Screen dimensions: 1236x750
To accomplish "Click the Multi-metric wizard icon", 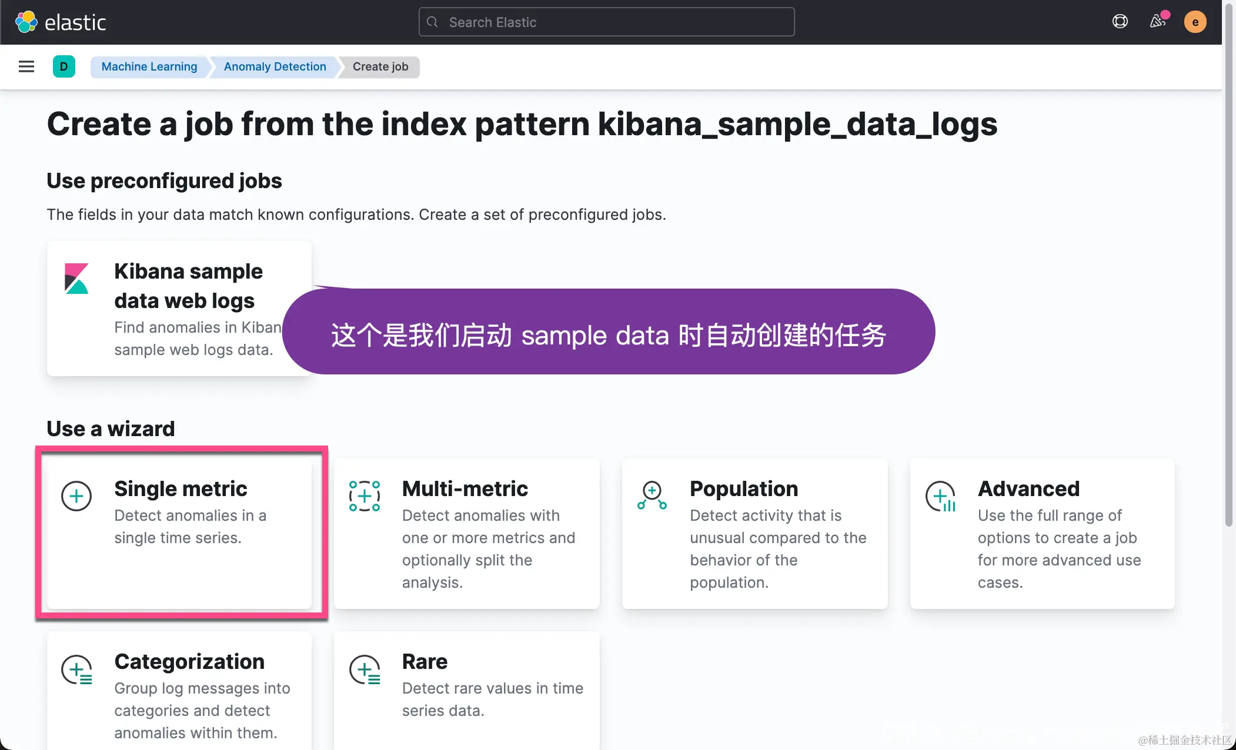I will 364,496.
